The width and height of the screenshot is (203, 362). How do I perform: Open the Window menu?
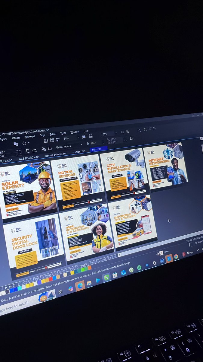click(75, 132)
